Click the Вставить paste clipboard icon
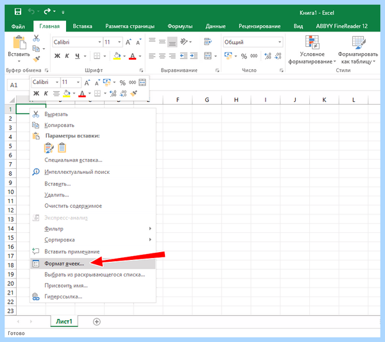This screenshot has width=385, height=342. [x=19, y=42]
